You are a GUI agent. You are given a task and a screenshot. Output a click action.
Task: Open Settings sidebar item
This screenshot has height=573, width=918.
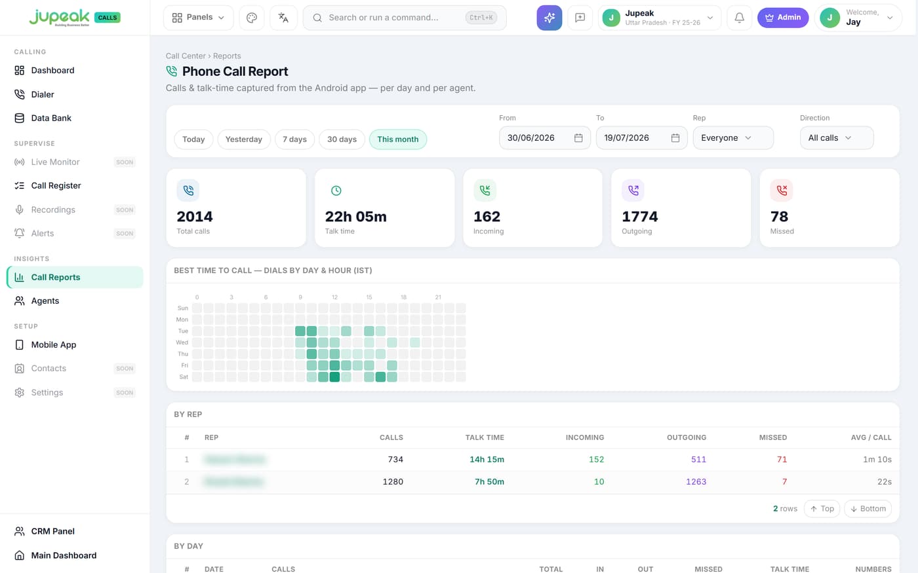click(75, 392)
